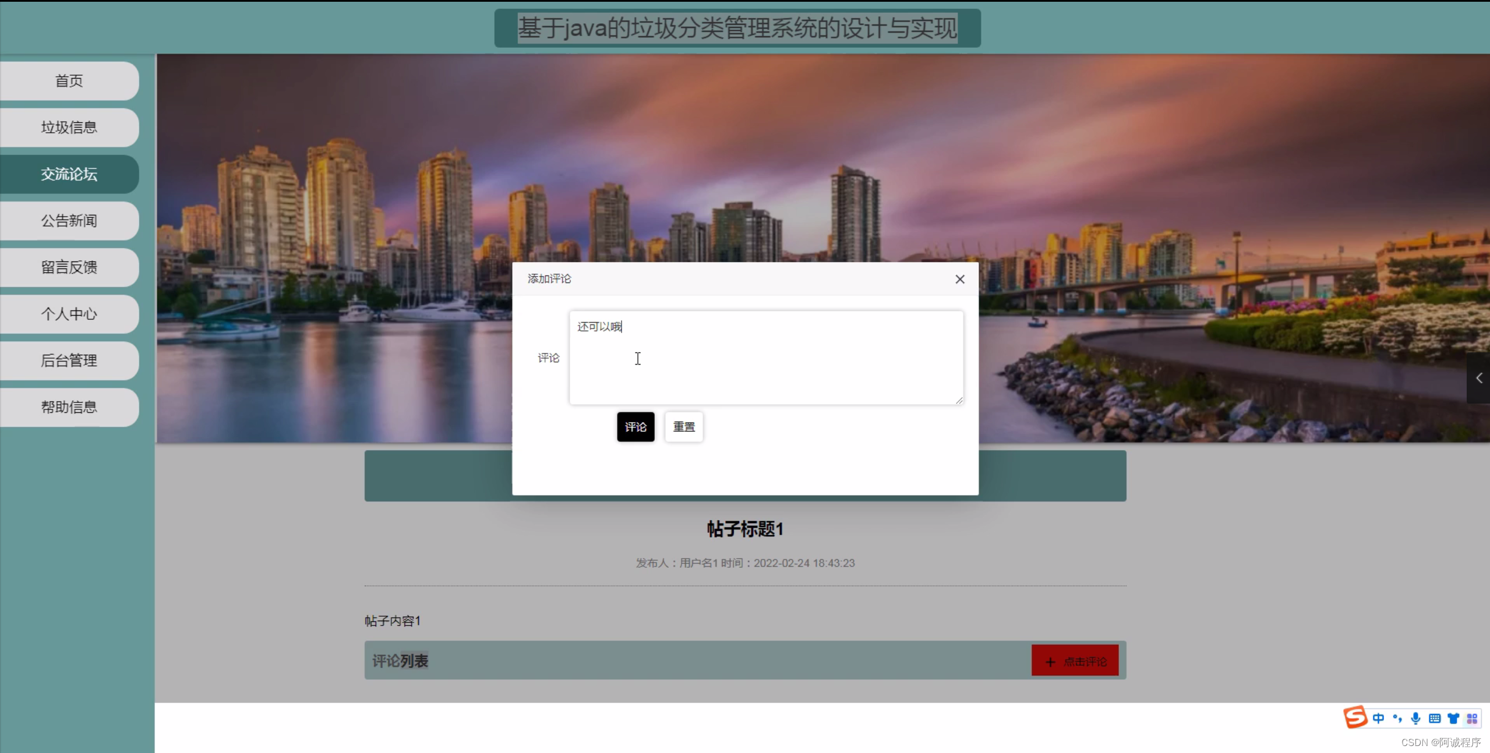Select the Sogou input method logo
Screen dimensions: 1490x753
(x=1355, y=717)
